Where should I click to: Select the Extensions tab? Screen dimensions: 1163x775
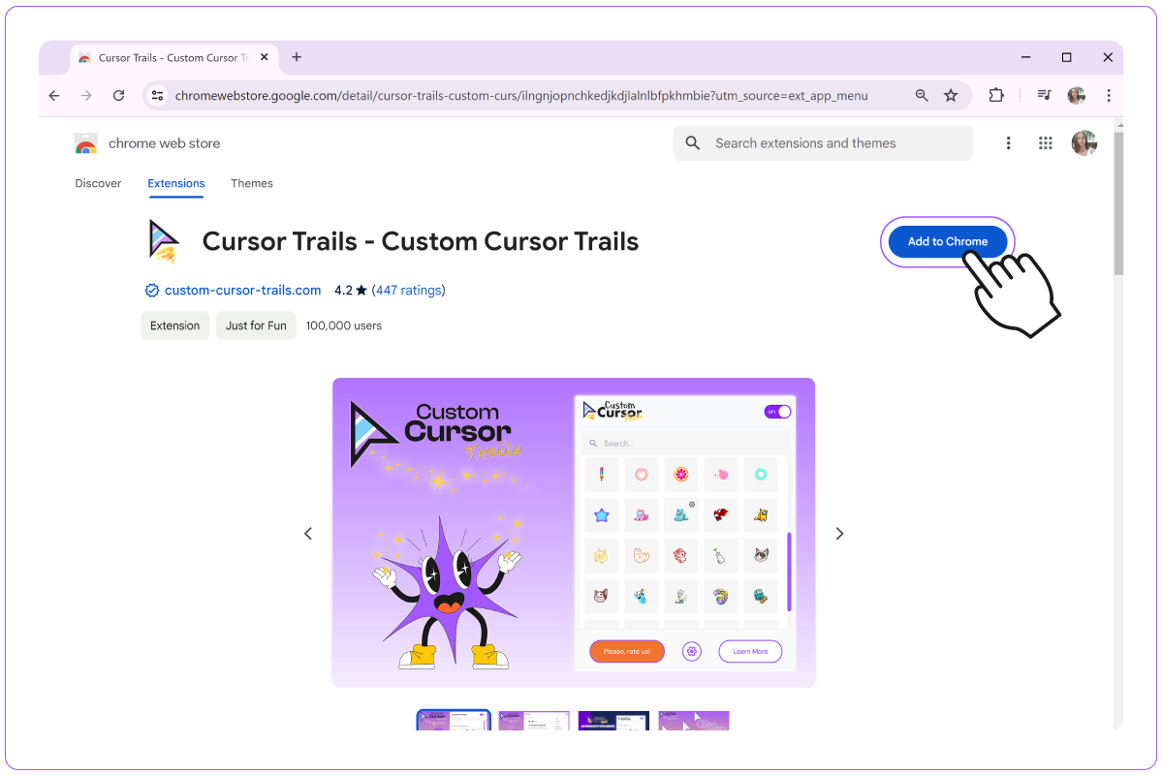point(176,183)
